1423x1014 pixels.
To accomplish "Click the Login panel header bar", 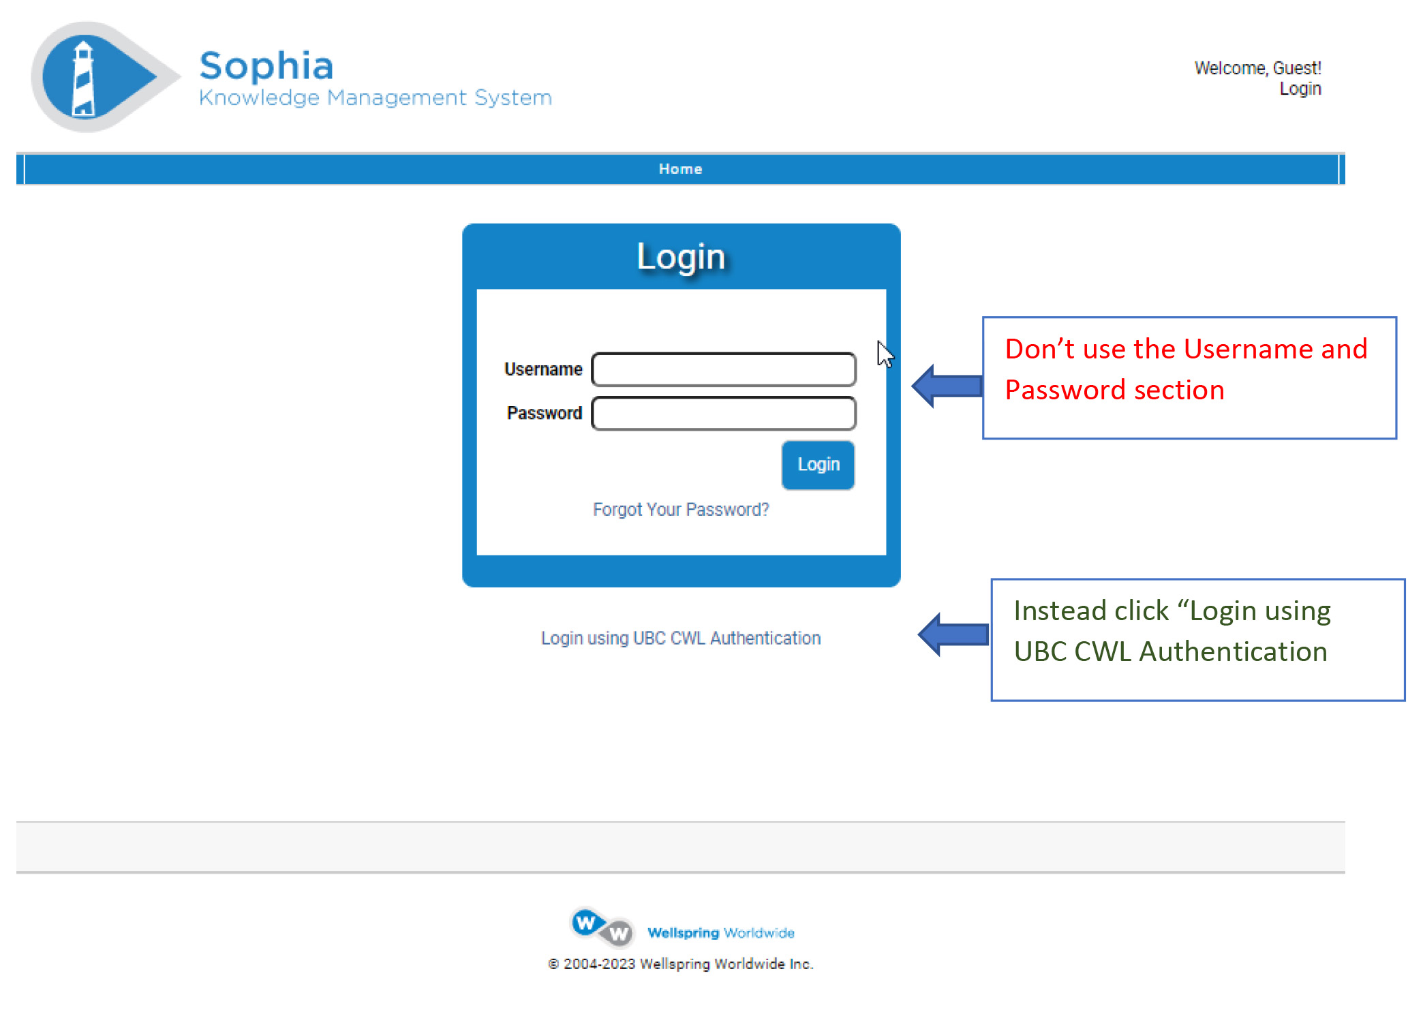I will 681,257.
